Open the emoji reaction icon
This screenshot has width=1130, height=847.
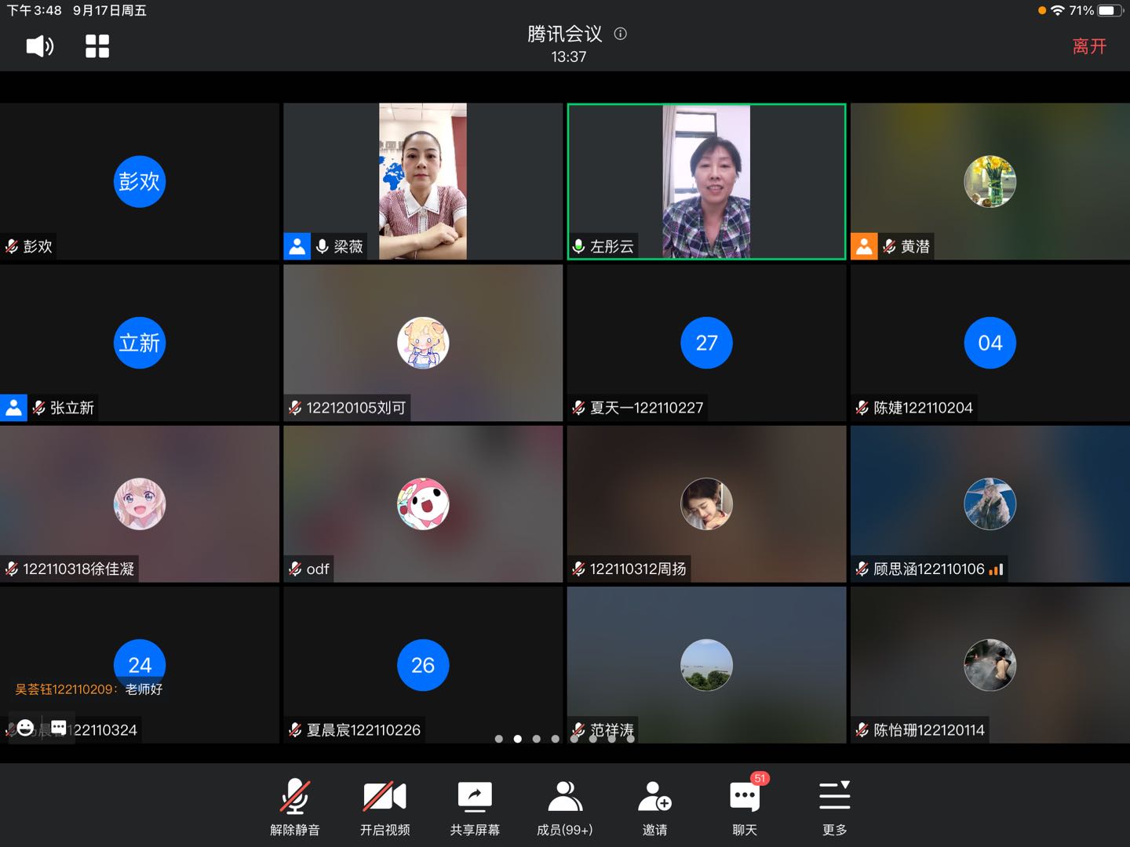pyautogui.click(x=25, y=728)
